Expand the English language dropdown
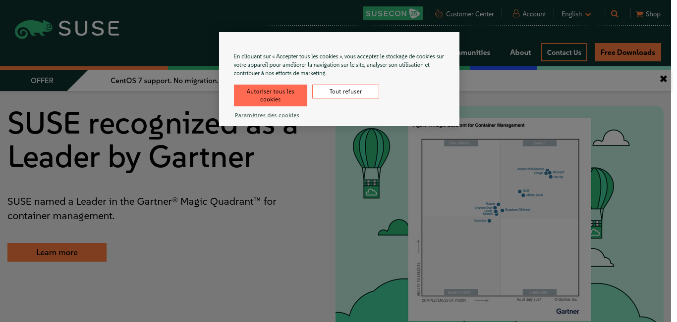 (x=576, y=14)
